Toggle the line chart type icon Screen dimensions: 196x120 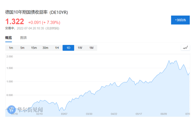pos(185,48)
